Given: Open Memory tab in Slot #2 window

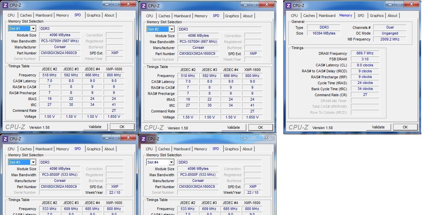Looking at the screenshot, I should (201, 16).
